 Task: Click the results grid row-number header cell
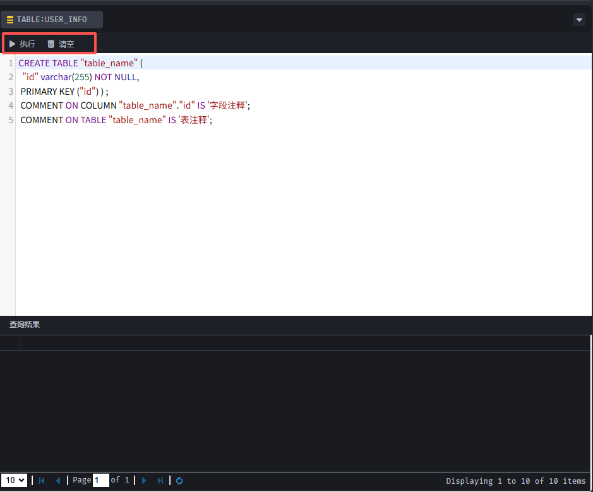tap(10, 343)
